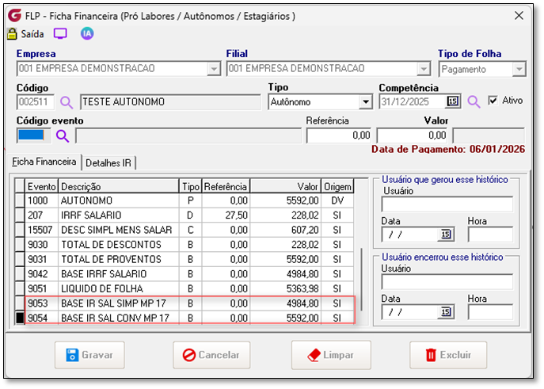Launch the IA assistant icon
The width and height of the screenshot is (544, 389).
pos(87,33)
